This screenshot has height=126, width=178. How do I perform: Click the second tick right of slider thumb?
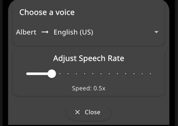click(68, 74)
